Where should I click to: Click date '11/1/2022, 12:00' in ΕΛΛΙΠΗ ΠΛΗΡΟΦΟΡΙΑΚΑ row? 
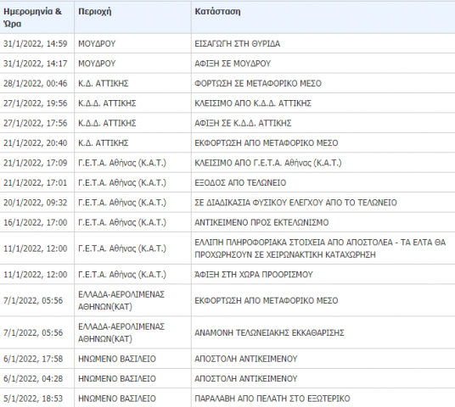pyautogui.click(x=35, y=248)
